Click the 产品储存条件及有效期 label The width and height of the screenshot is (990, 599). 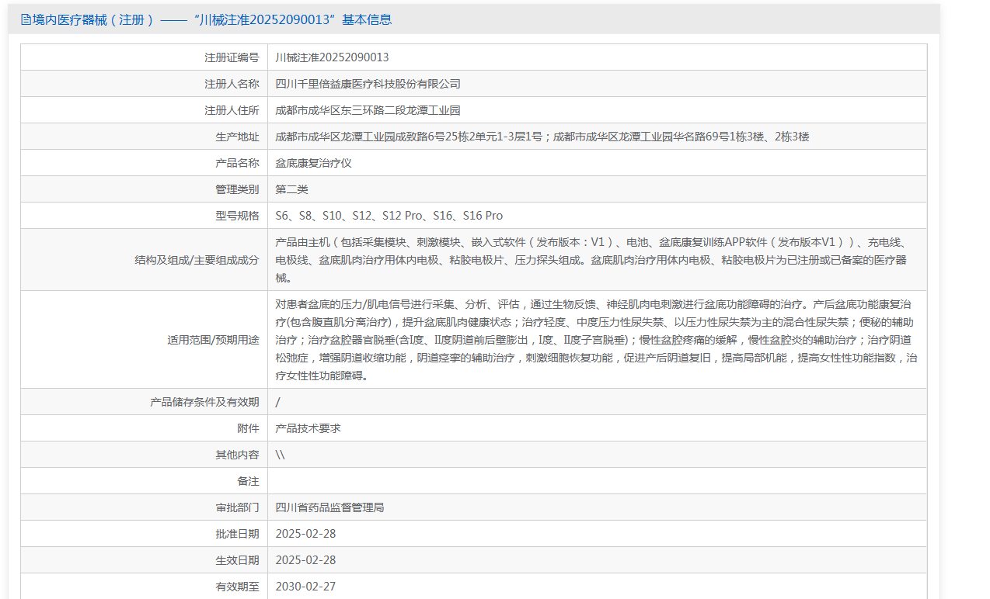tap(204, 402)
